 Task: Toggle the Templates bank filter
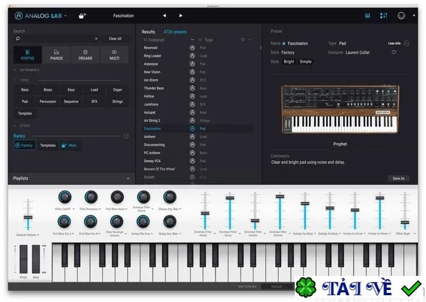(48, 145)
